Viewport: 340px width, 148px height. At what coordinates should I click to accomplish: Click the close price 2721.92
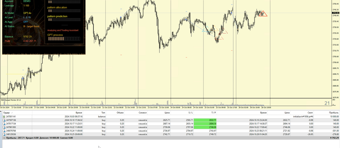(x=286, y=131)
